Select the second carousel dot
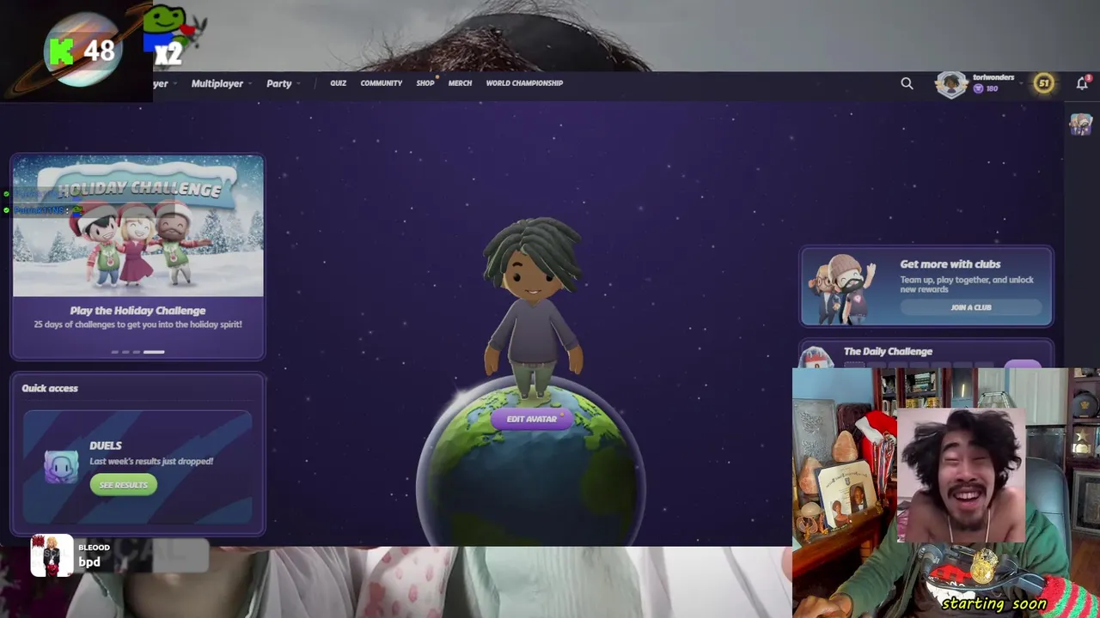 125,352
